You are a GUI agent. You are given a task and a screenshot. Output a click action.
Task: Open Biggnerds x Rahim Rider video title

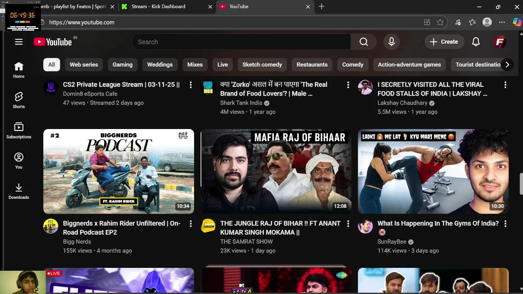coord(122,228)
